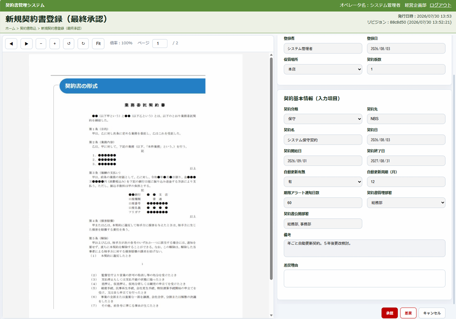
Task: Open the ホーム breadcrumb link
Action: 10,28
